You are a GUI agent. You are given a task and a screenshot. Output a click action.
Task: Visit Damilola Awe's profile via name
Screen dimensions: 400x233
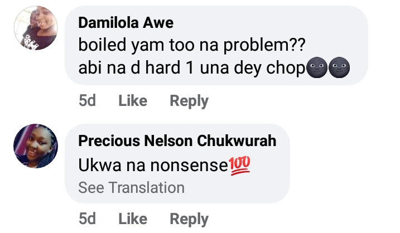(126, 23)
